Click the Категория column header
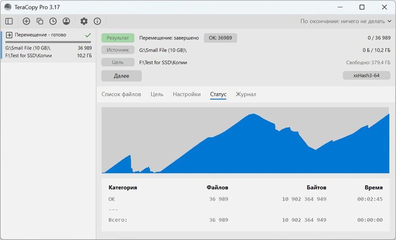Image resolution: width=396 pixels, height=240 pixels. [123, 187]
